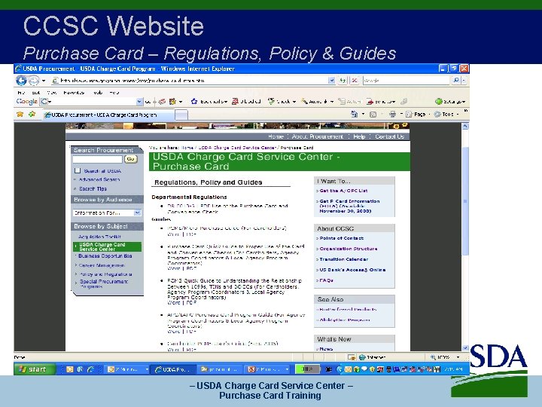Open the Google toolbar search box dropdown
542x407 pixels.
139,102
